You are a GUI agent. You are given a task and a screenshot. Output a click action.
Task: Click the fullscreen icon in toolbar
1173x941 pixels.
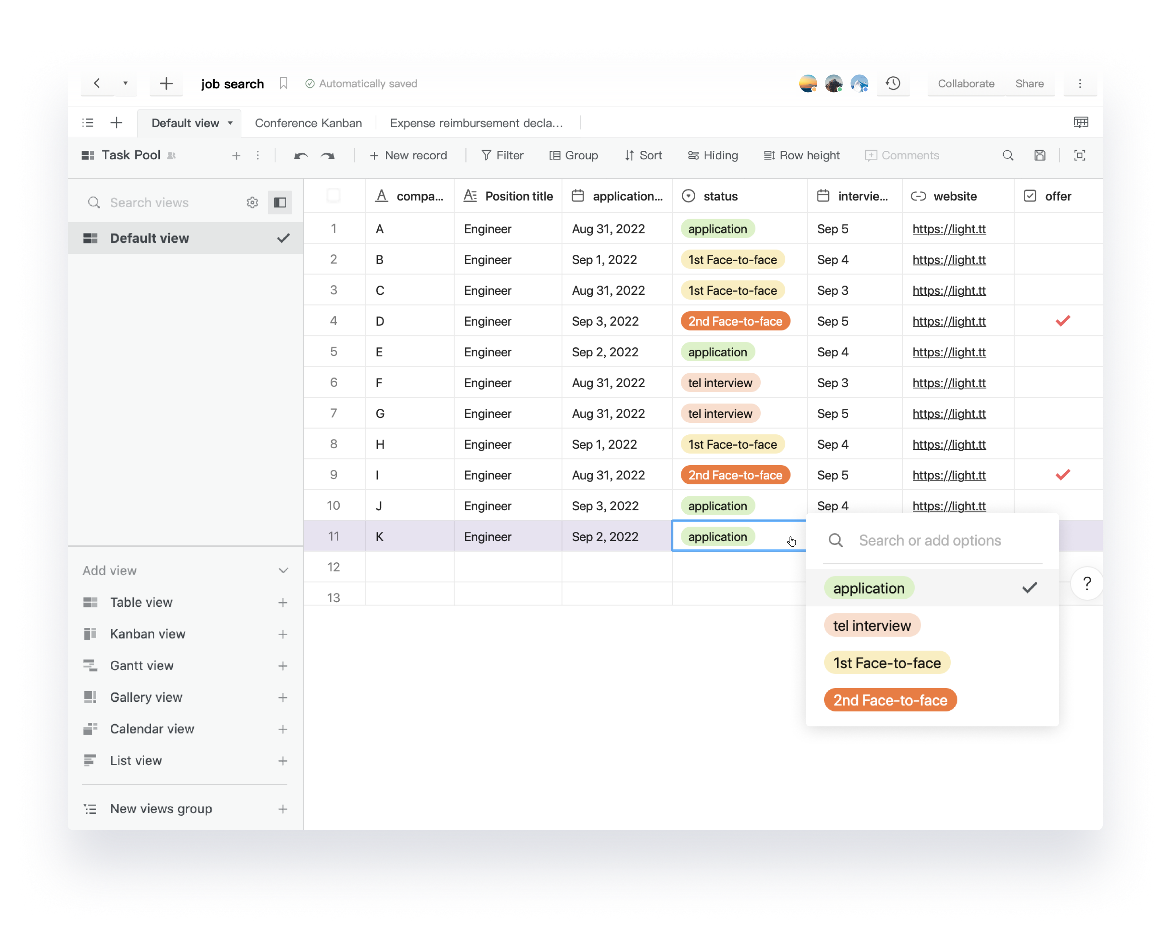point(1080,156)
